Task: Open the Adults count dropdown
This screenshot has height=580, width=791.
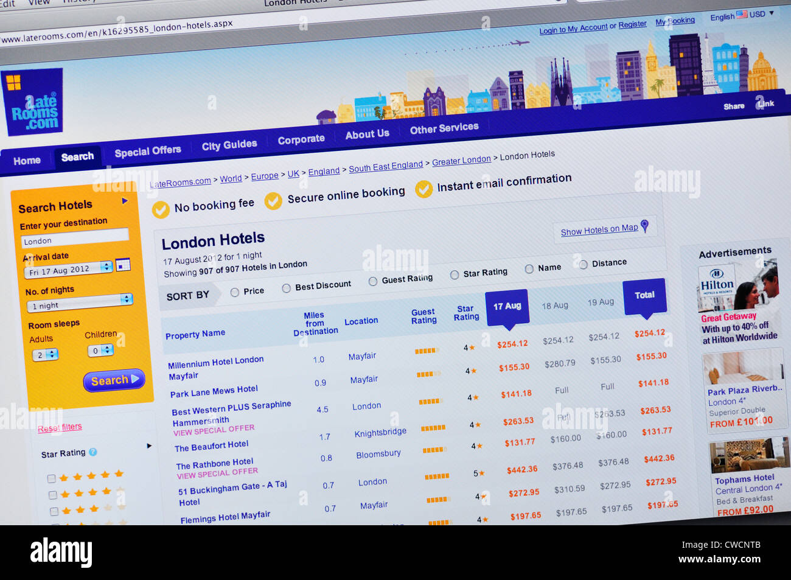Action: coord(45,354)
